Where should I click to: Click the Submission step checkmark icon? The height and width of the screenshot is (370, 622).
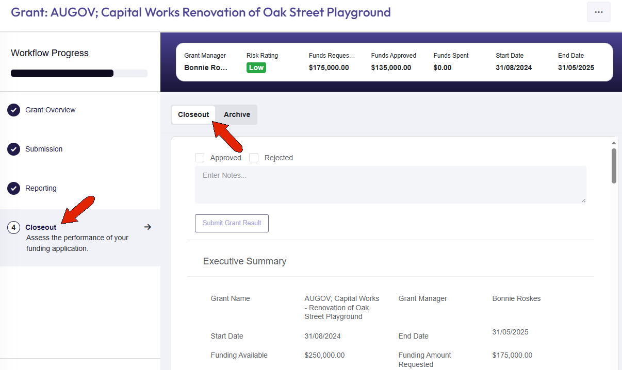tap(14, 149)
